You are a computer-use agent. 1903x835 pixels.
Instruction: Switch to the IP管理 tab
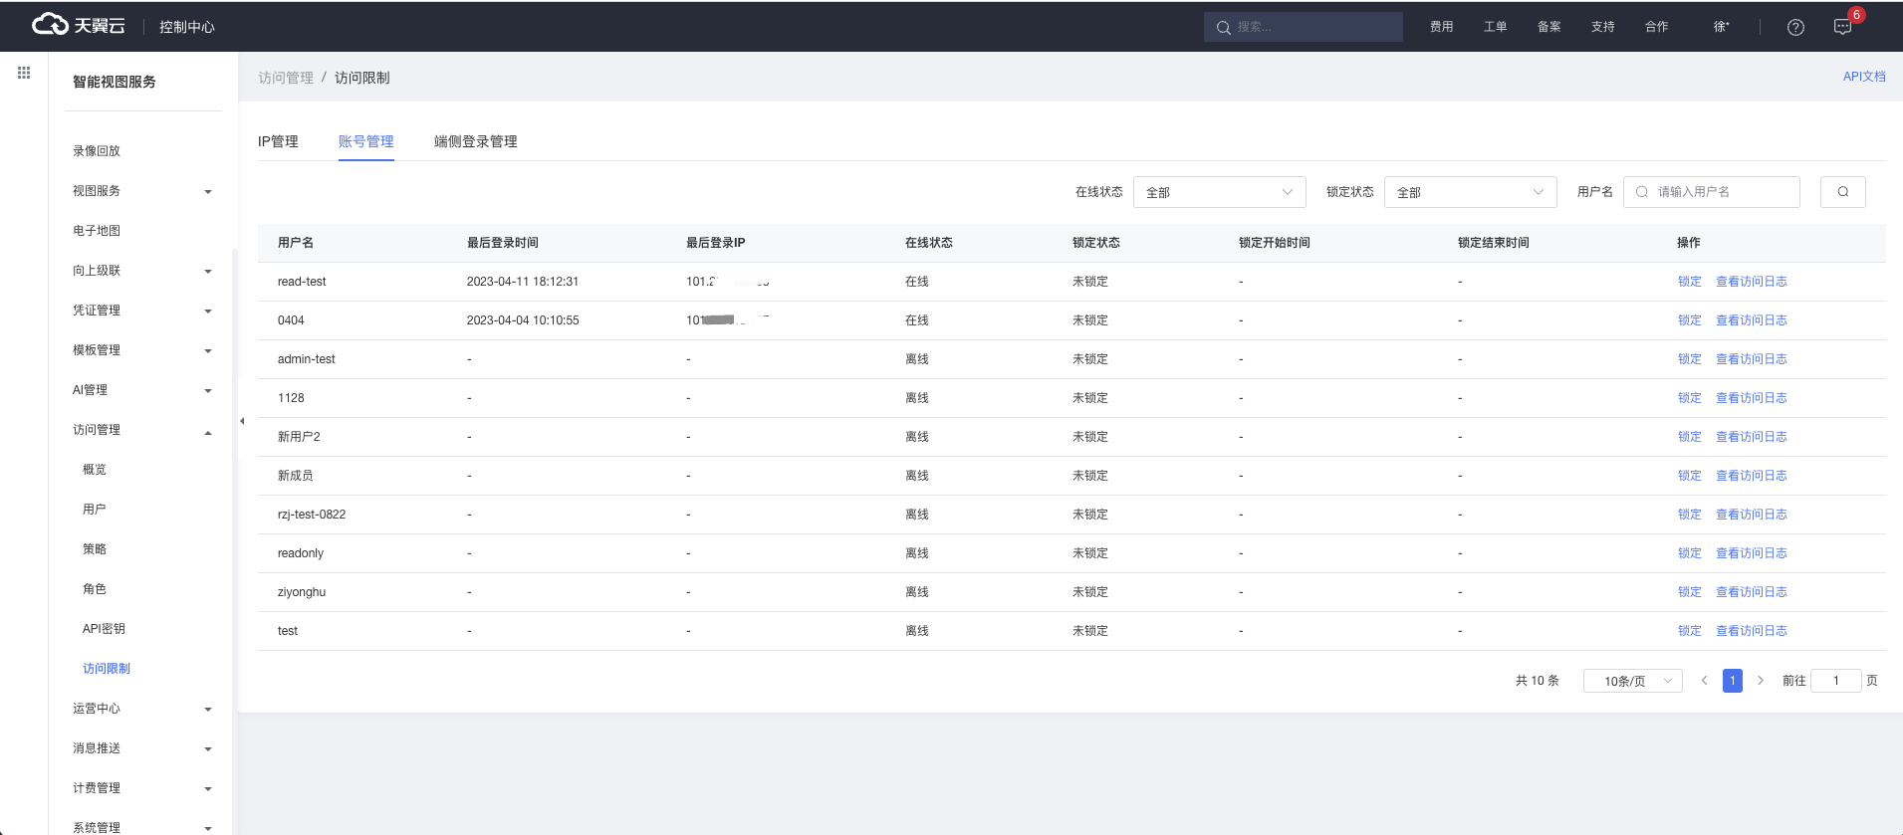(278, 141)
